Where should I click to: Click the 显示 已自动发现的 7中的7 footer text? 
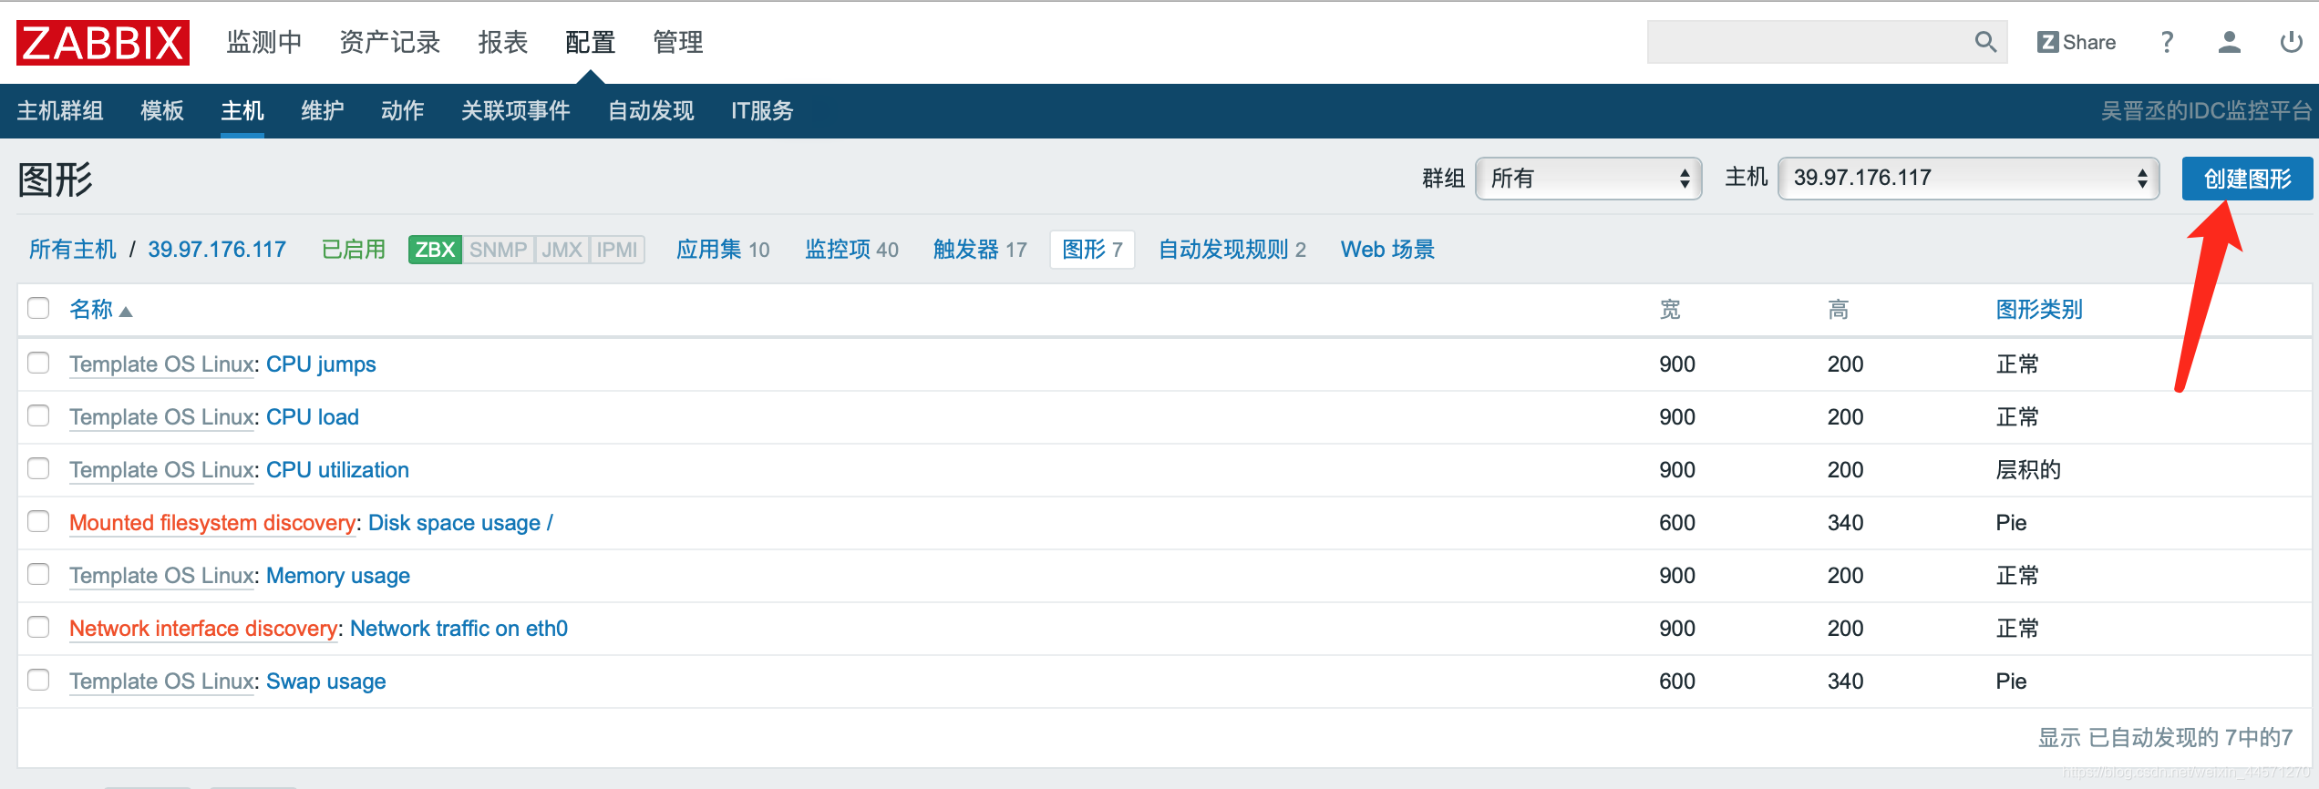(2165, 738)
